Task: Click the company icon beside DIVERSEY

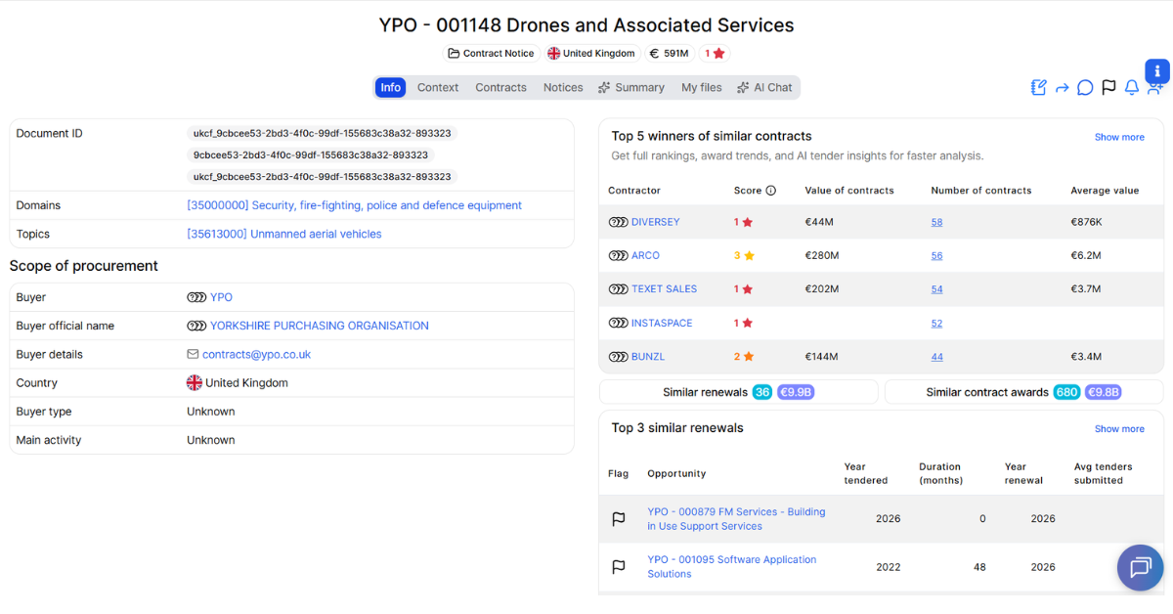Action: (618, 222)
